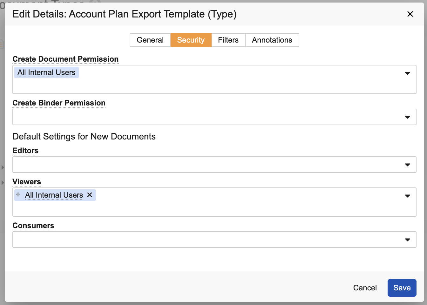
Task: Click the plus icon on the Viewers chip
Action: point(18,194)
